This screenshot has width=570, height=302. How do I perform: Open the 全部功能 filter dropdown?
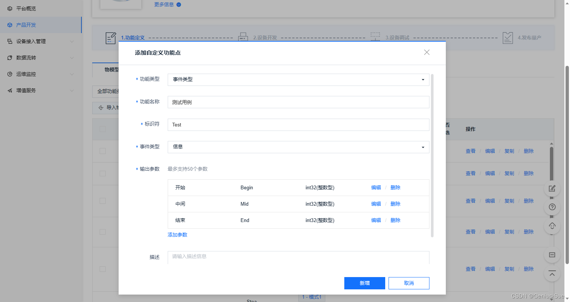pos(106,91)
